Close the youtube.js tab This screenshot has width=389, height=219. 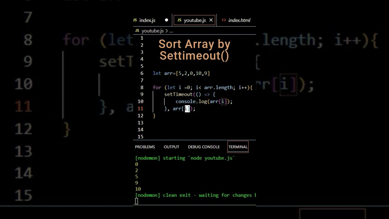pyautogui.click(x=211, y=20)
